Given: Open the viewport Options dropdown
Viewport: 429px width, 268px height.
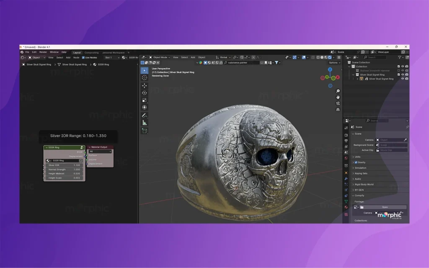Looking at the screenshot, I should point(335,63).
